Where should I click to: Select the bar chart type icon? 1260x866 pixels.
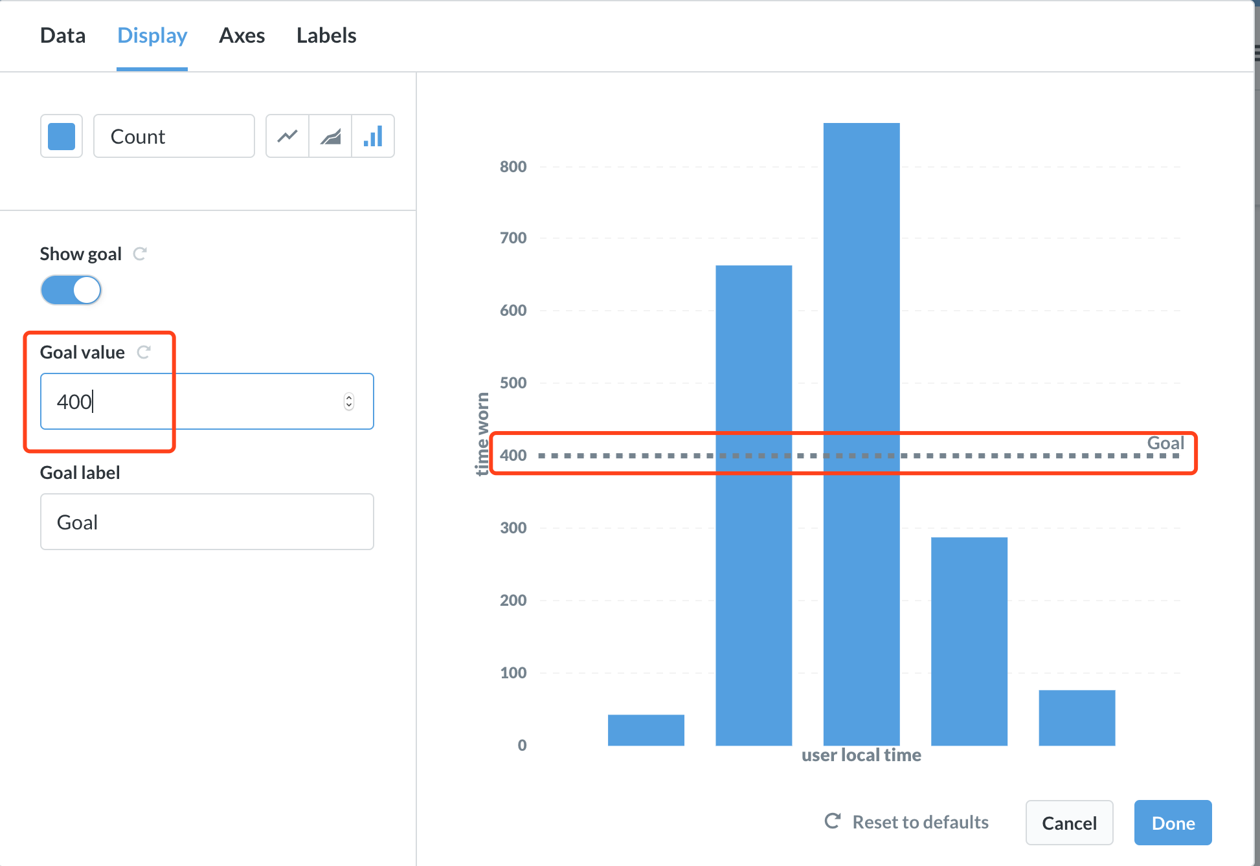(373, 136)
